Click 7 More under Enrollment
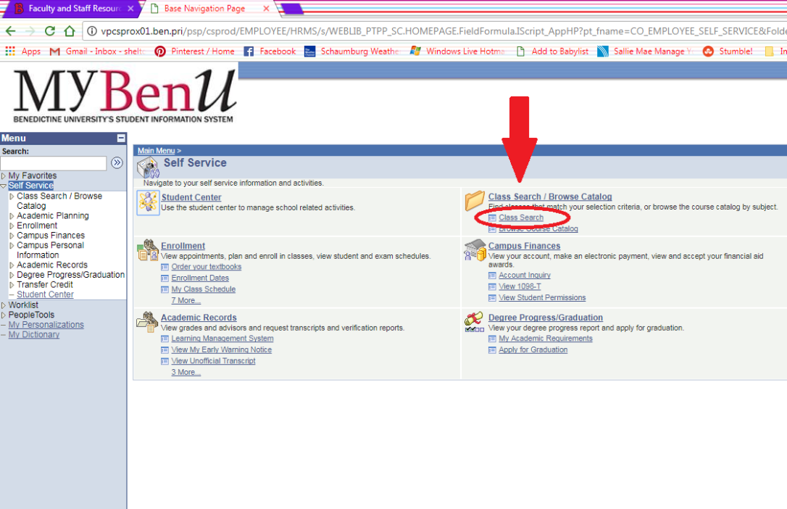This screenshot has height=509, width=787. (x=186, y=300)
